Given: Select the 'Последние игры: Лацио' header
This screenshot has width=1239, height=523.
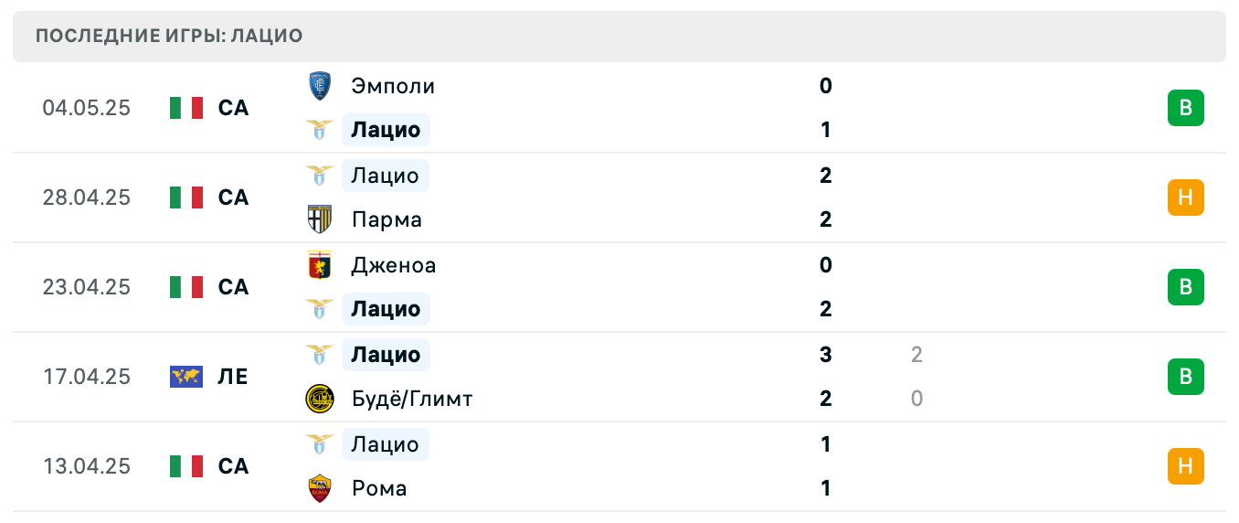Looking at the screenshot, I should [170, 37].
